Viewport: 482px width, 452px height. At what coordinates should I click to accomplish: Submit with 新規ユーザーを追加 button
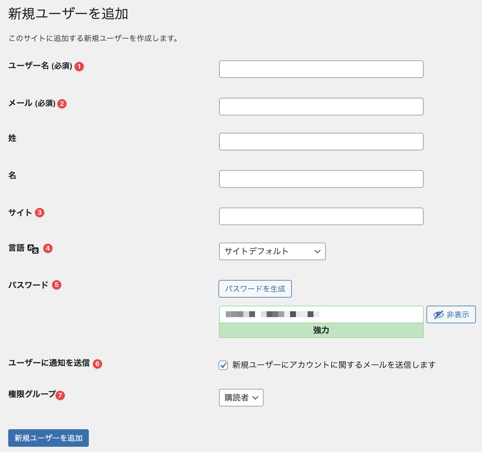[x=48, y=438]
